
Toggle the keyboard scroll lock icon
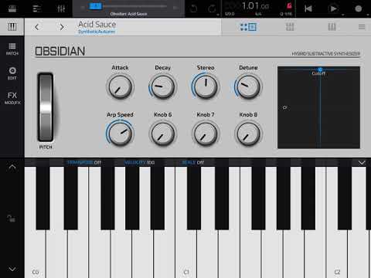tap(11, 219)
